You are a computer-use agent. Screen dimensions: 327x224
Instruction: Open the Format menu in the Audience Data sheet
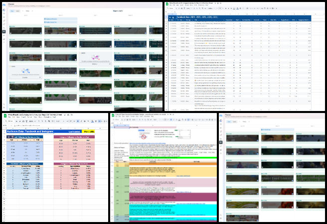click(x=29, y=117)
